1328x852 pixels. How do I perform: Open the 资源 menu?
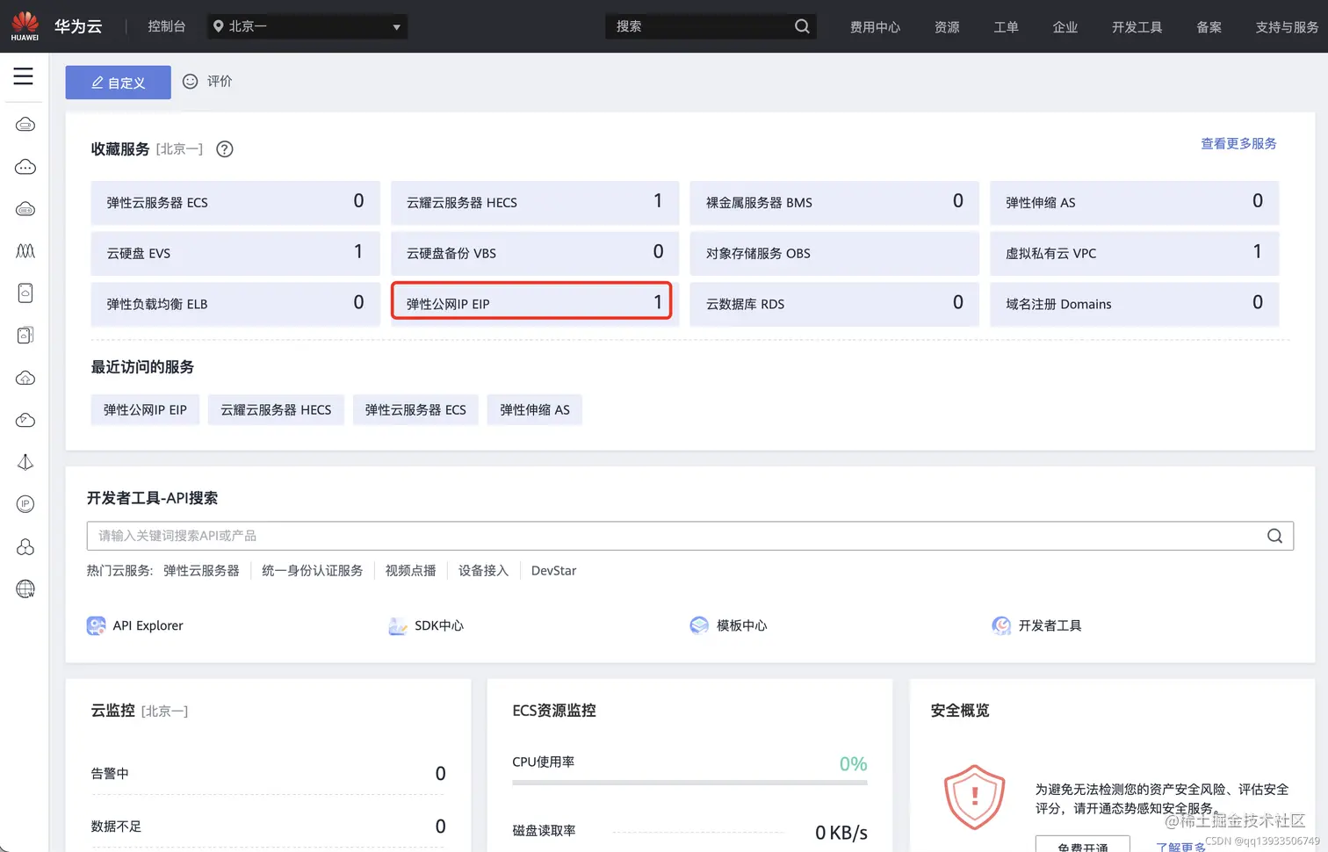pos(947,27)
